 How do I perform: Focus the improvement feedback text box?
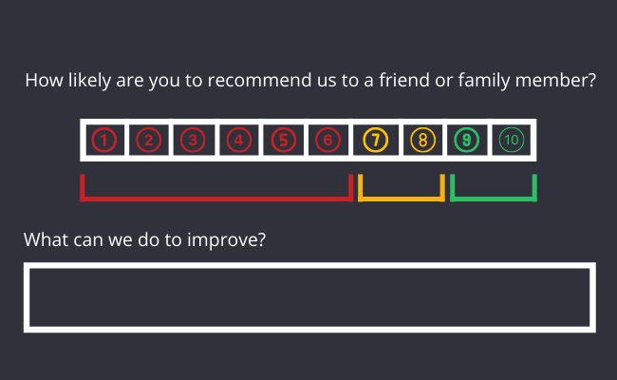pos(309,297)
